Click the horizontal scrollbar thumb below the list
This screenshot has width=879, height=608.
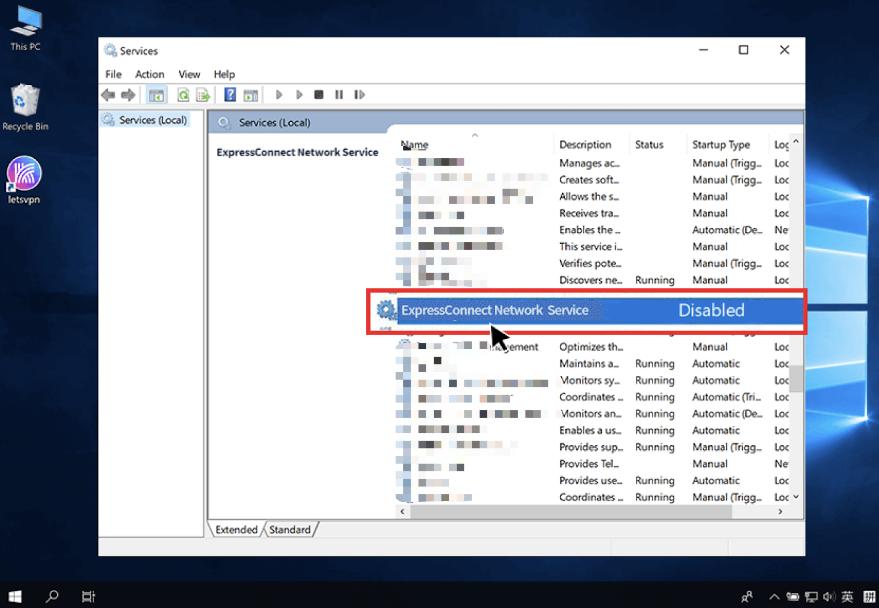point(571,511)
